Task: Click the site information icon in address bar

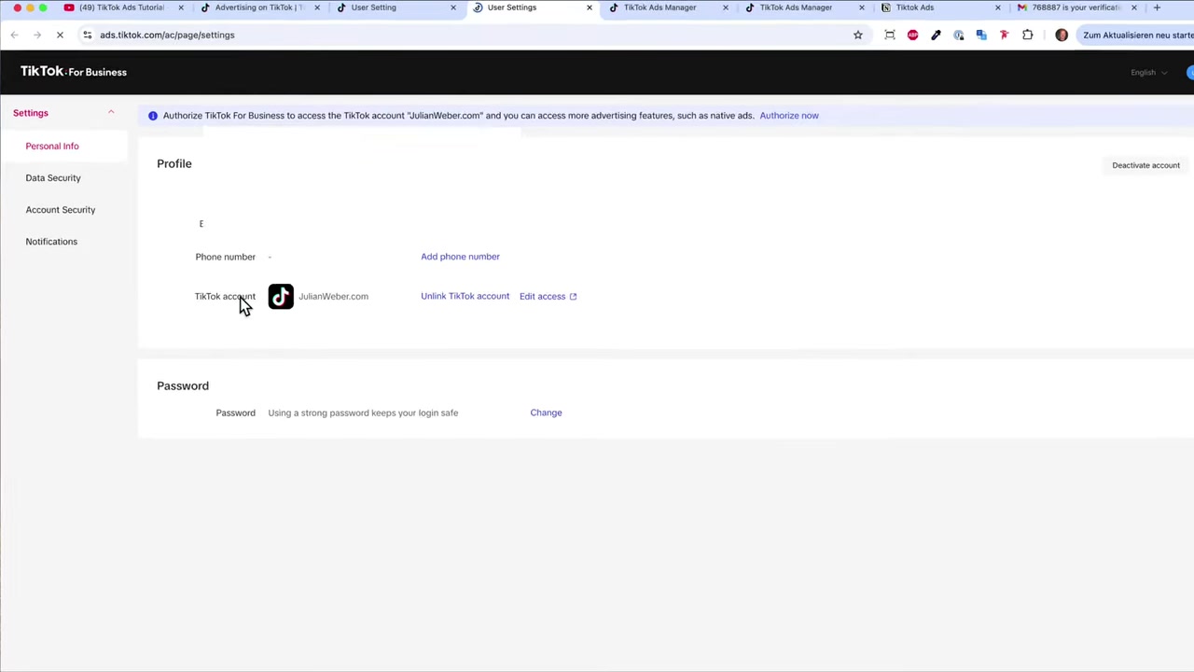Action: pos(87,35)
